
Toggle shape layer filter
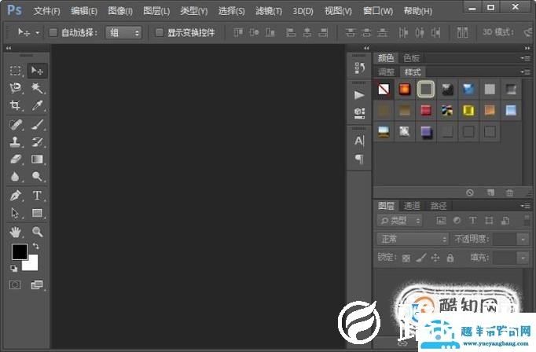(489, 221)
